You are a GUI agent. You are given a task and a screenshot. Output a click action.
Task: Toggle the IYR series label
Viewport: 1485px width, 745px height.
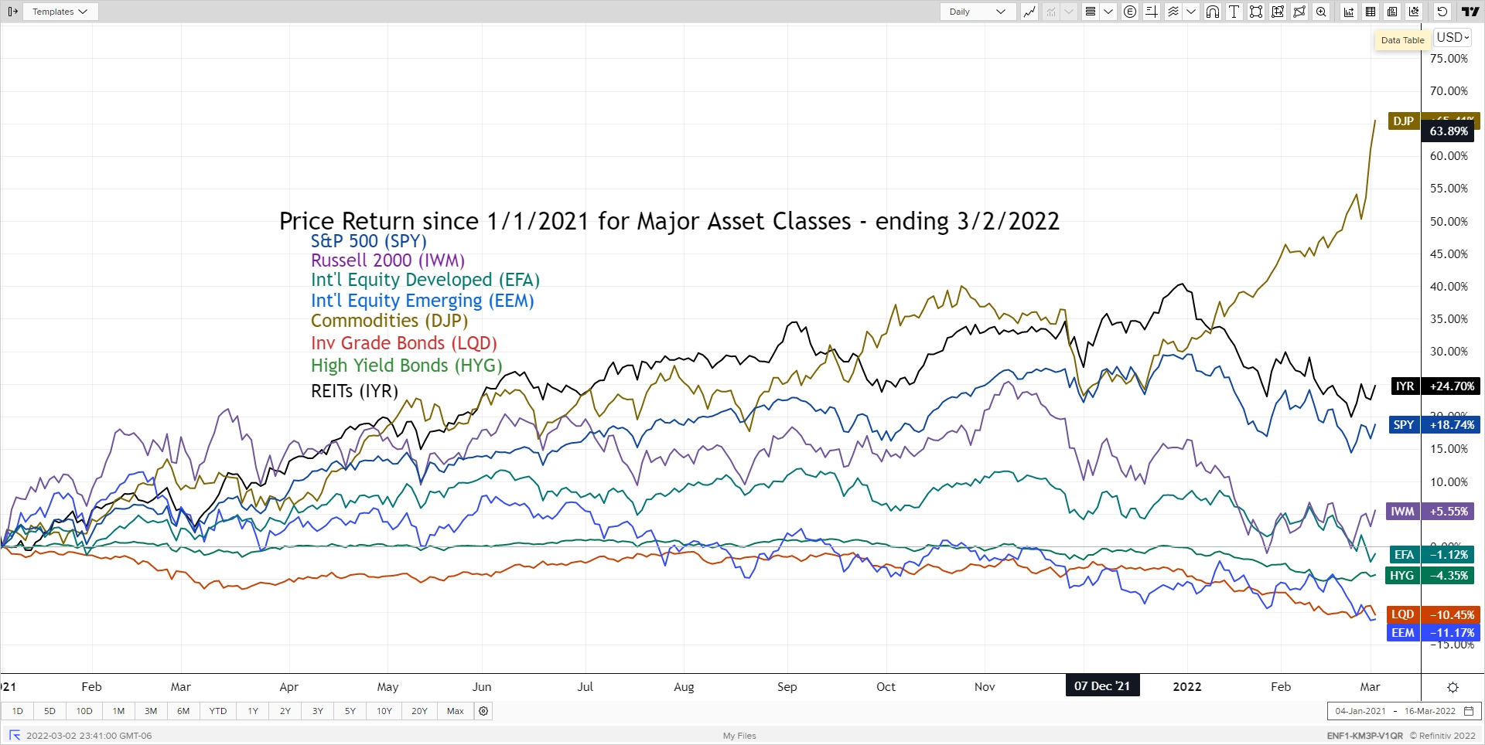[1405, 386]
